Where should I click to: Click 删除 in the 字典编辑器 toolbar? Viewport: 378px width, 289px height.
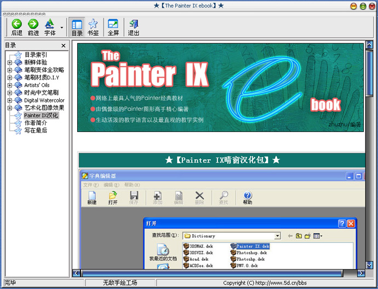(199, 198)
